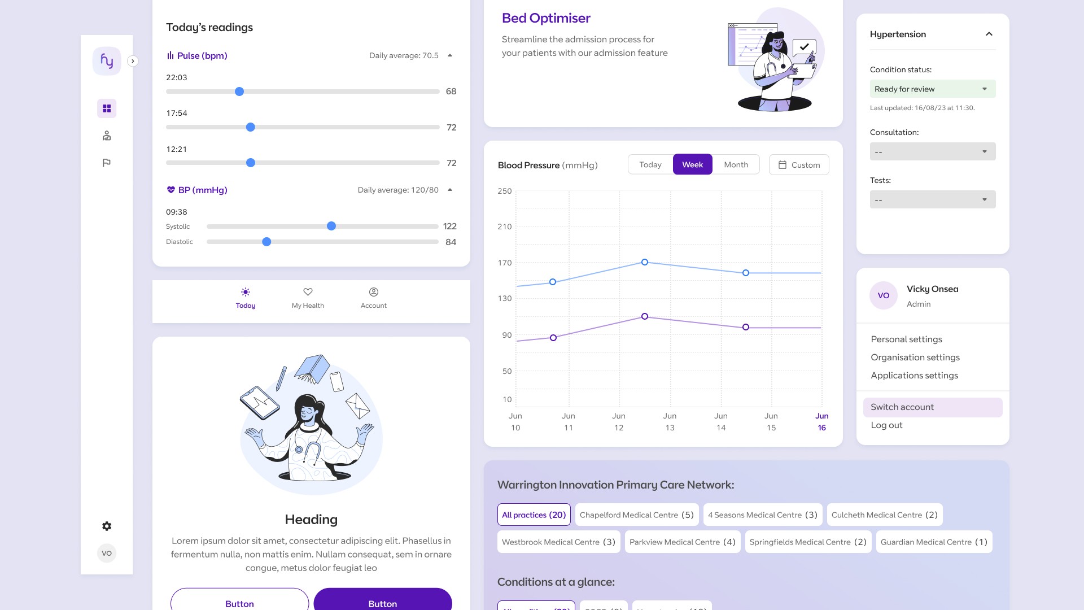Open the dashboard grid icon in sidebar

point(107,108)
